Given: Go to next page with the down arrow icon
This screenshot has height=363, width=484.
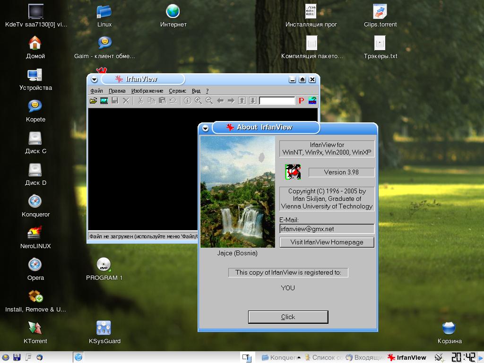Looking at the screenshot, I should 253,101.
